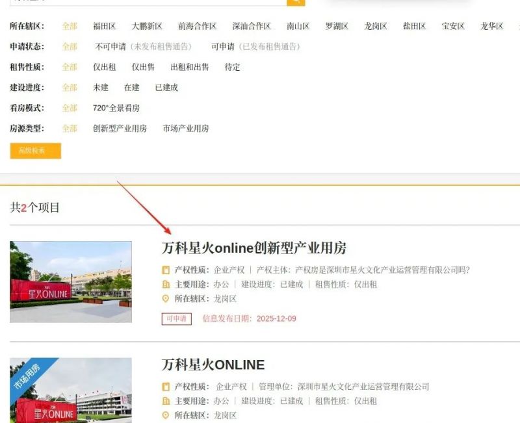Viewport: 520px width, 423px height.
Task: Enable 720°全景看房 viewing mode
Action: [116, 108]
